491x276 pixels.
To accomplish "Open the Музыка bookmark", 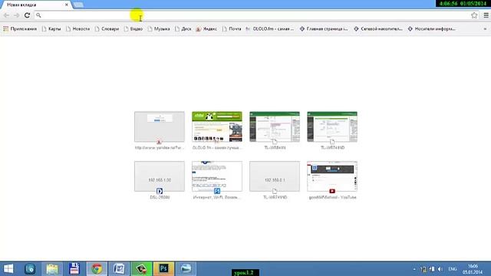I will (159, 29).
